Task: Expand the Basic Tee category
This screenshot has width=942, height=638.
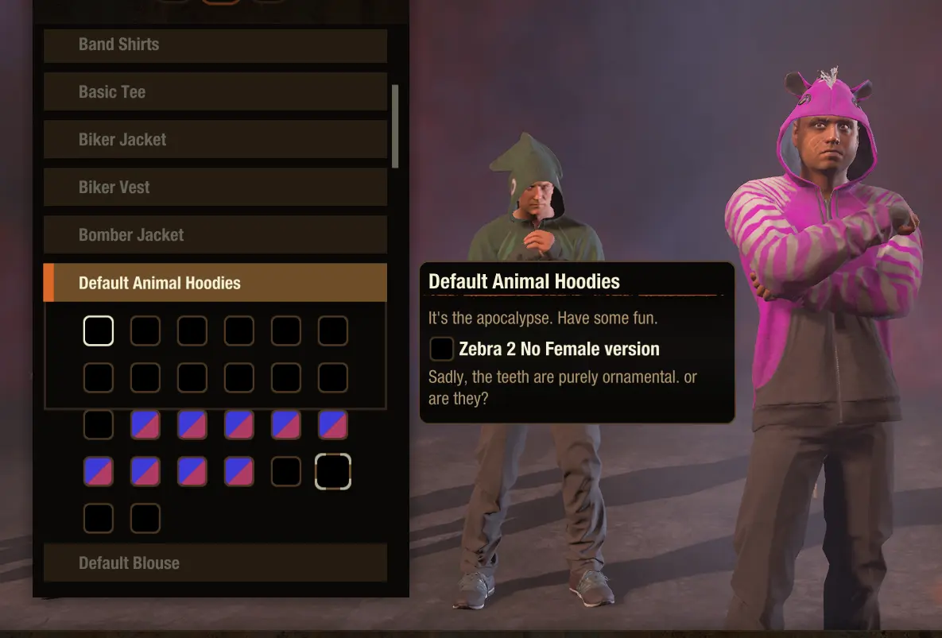Action: (x=215, y=91)
